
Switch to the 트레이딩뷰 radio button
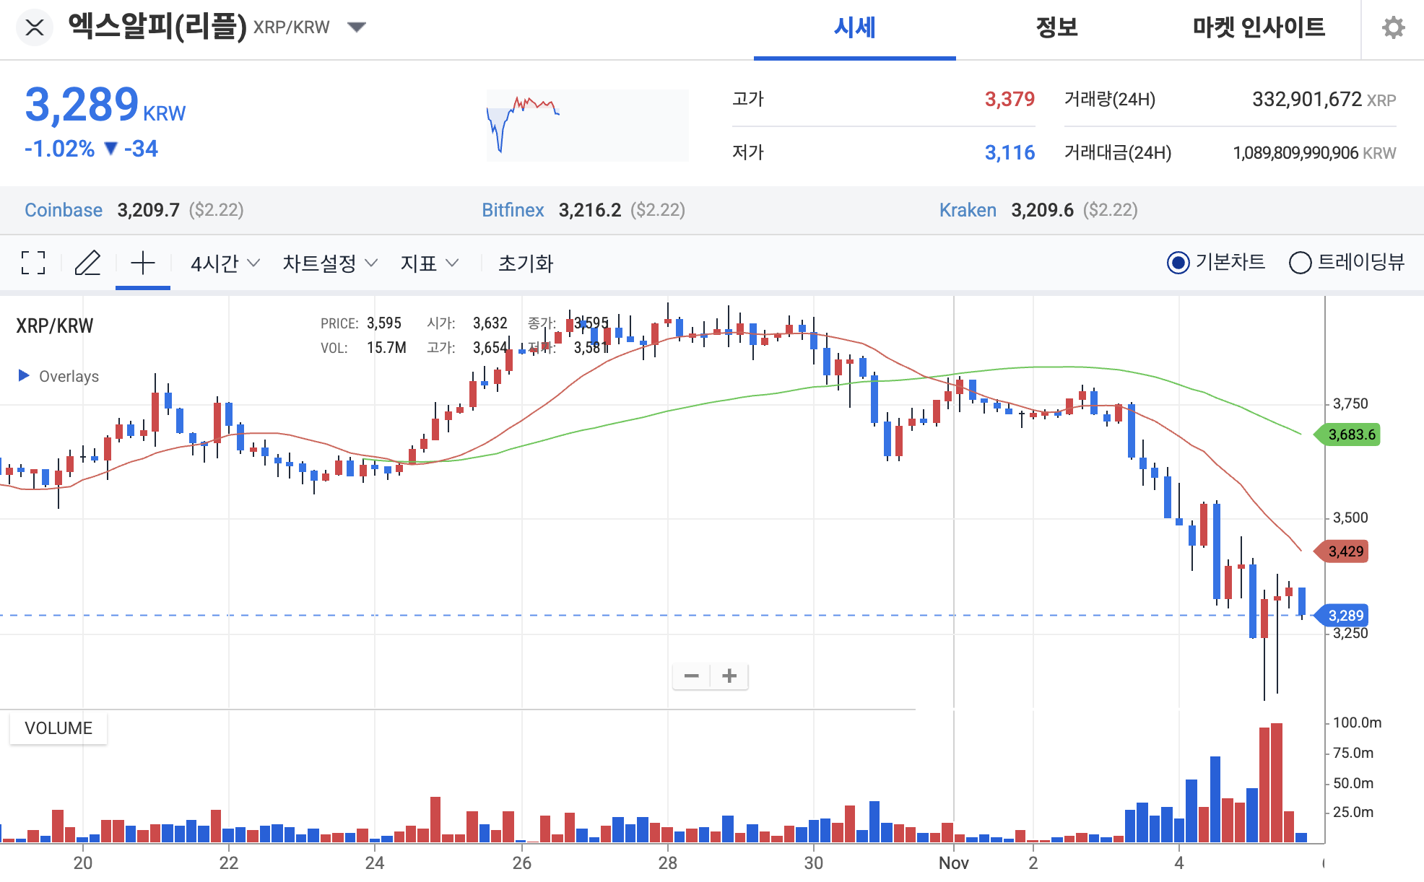coord(1301,263)
